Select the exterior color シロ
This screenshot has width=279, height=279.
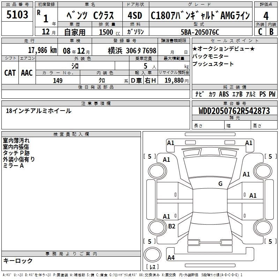[x=75, y=66]
